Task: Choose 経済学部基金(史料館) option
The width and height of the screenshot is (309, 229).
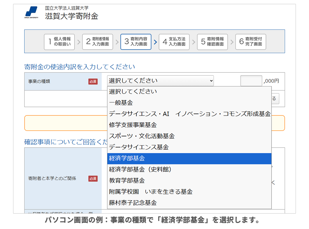Action: (x=189, y=169)
